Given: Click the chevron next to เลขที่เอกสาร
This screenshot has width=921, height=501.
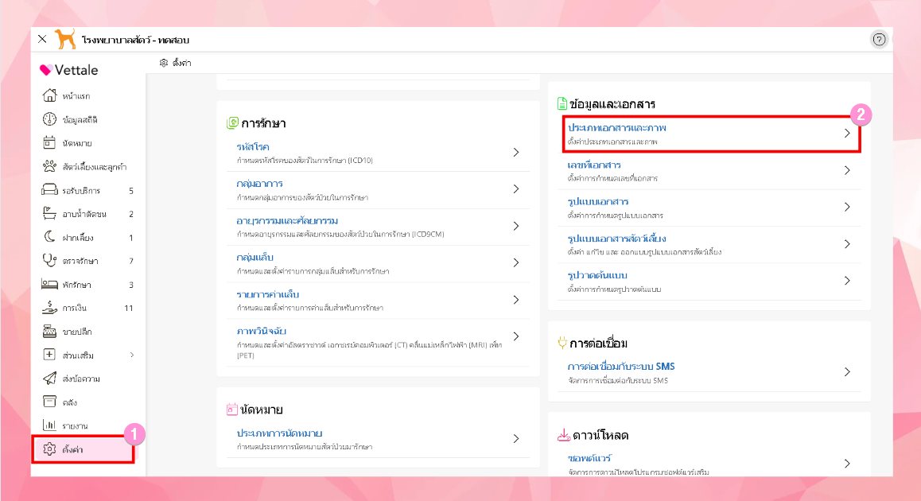Looking at the screenshot, I should point(847,170).
